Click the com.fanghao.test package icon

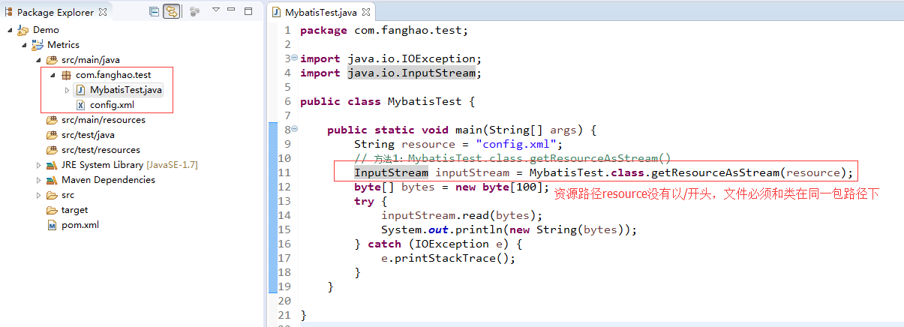pos(66,75)
